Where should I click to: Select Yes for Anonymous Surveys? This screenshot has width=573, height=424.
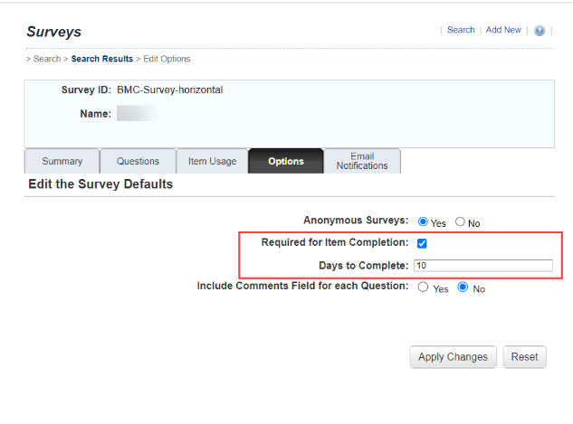(423, 221)
